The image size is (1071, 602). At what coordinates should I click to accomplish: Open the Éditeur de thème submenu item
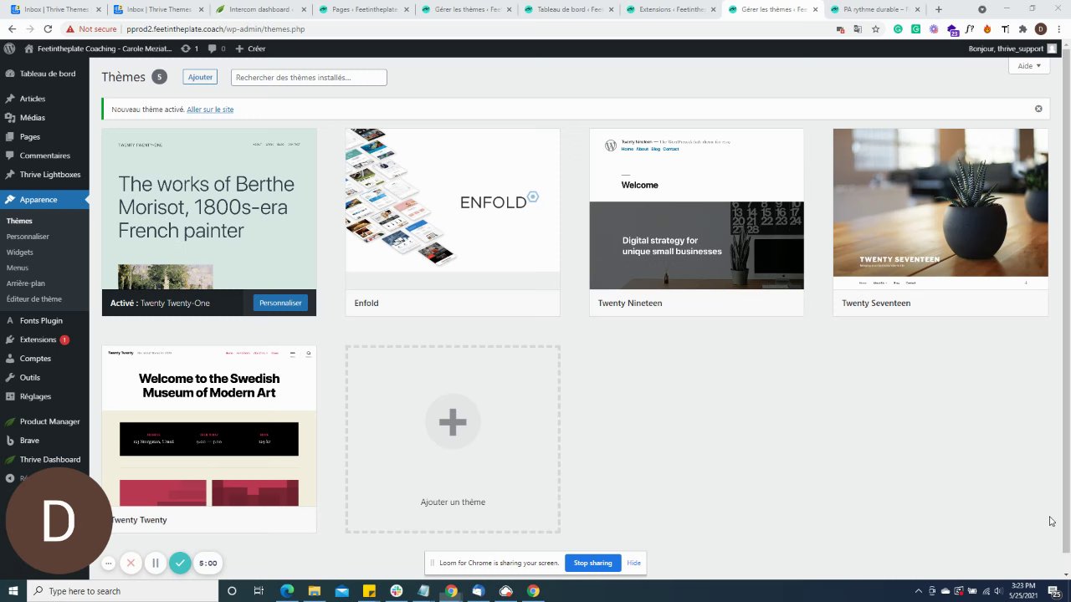coord(34,299)
